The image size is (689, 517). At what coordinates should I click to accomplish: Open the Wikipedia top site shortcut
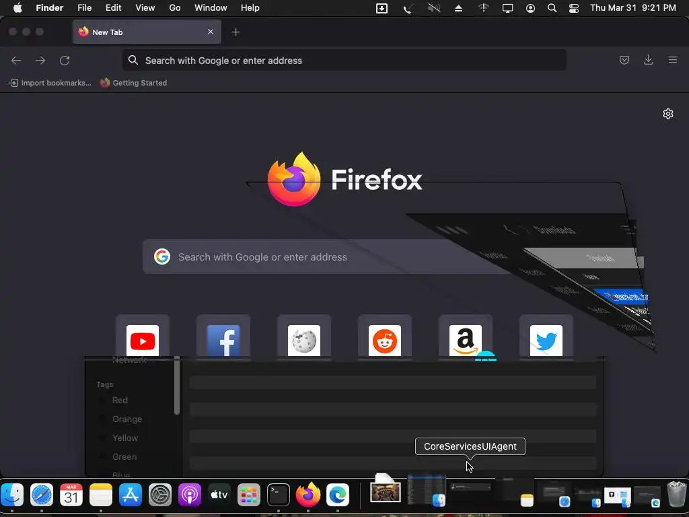point(304,338)
